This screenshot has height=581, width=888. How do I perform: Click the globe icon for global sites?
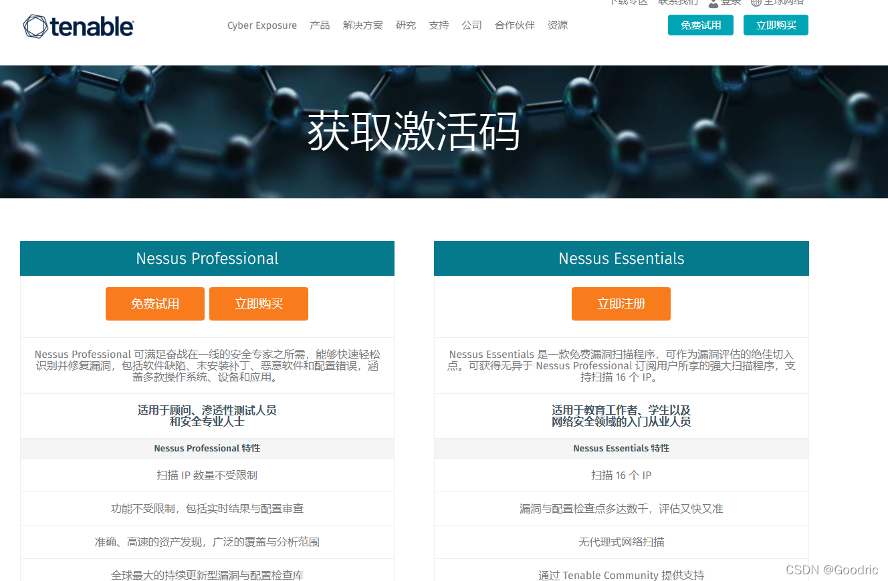click(756, 3)
